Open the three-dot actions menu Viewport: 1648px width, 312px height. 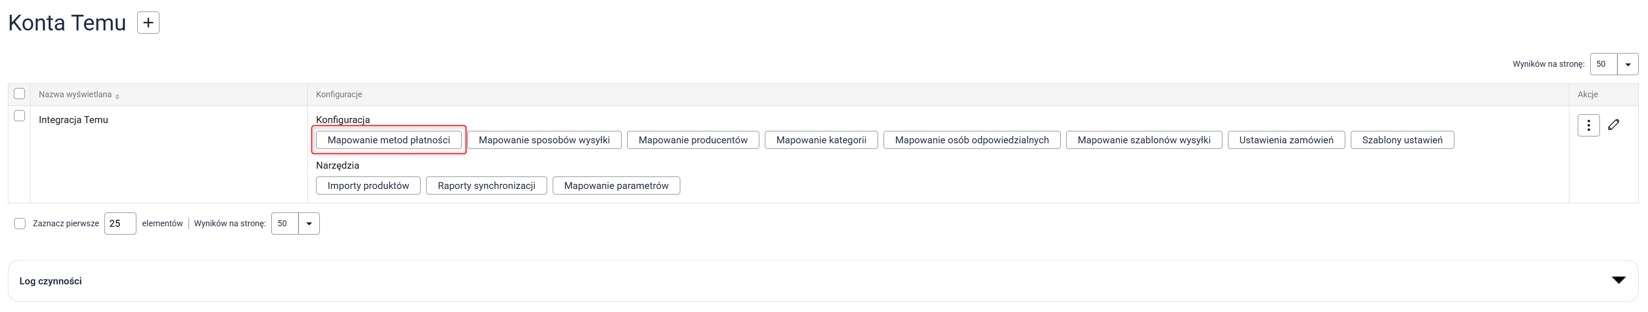tap(1588, 126)
